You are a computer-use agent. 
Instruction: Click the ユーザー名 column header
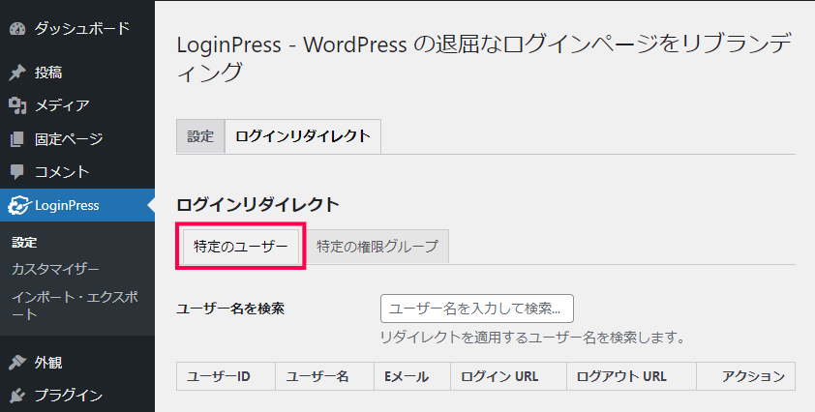coord(324,376)
